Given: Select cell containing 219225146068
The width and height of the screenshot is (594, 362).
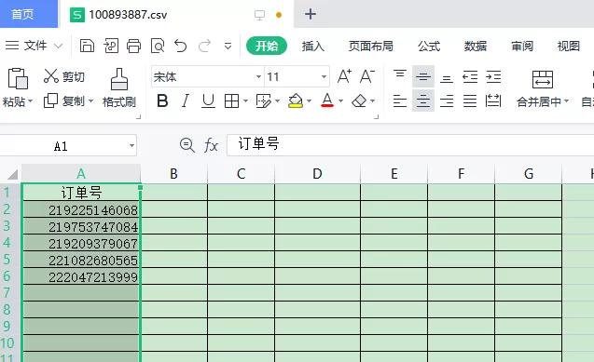Looking at the screenshot, I should 81,209.
